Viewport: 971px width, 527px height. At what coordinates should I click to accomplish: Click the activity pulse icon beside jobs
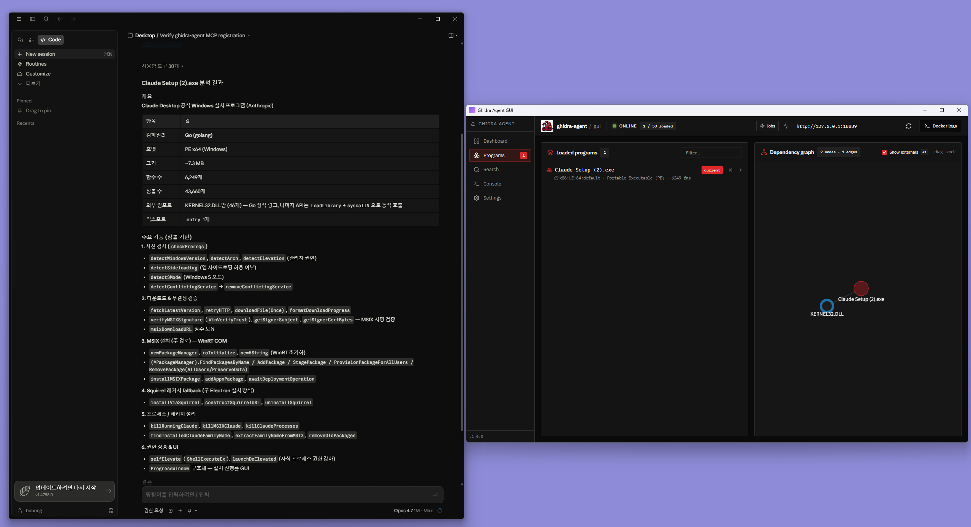786,126
